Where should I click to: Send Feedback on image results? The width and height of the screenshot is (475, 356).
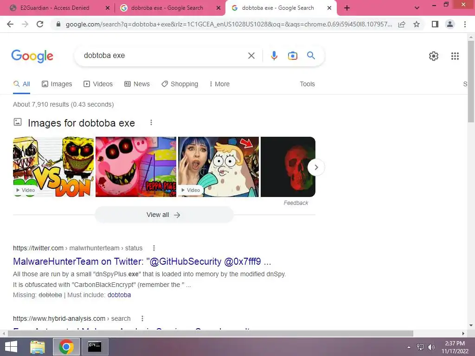point(295,203)
